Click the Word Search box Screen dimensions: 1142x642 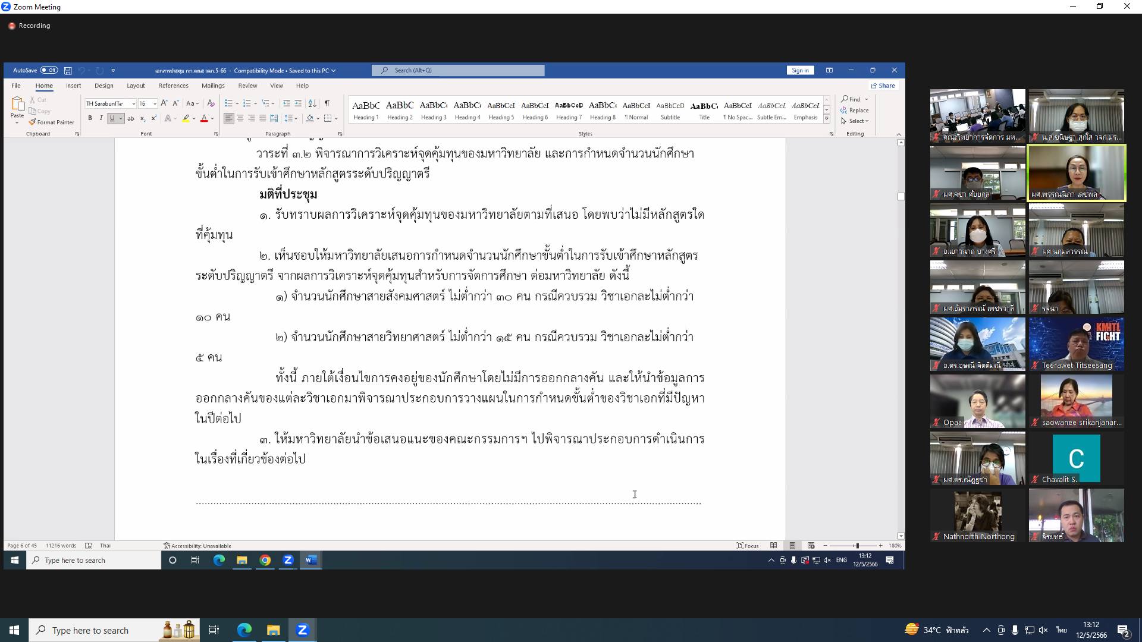tap(458, 70)
